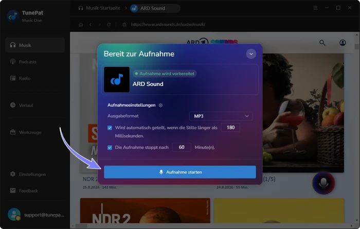Click the clock icon beside Verlauf
Viewport: 360px width, 229px height.
(13, 105)
